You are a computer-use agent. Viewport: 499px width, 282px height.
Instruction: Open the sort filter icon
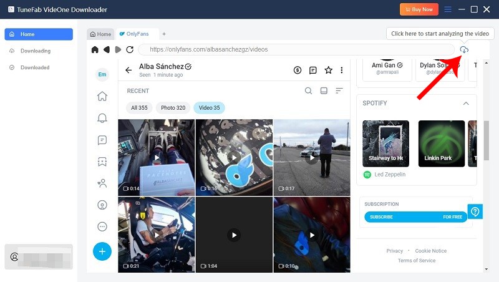click(339, 90)
